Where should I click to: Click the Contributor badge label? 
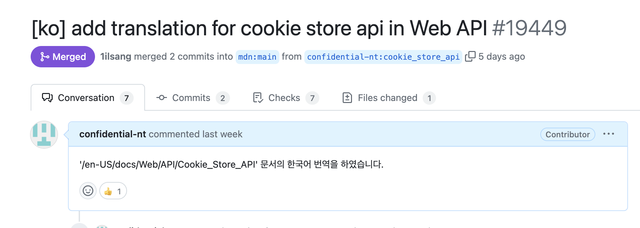pos(567,134)
